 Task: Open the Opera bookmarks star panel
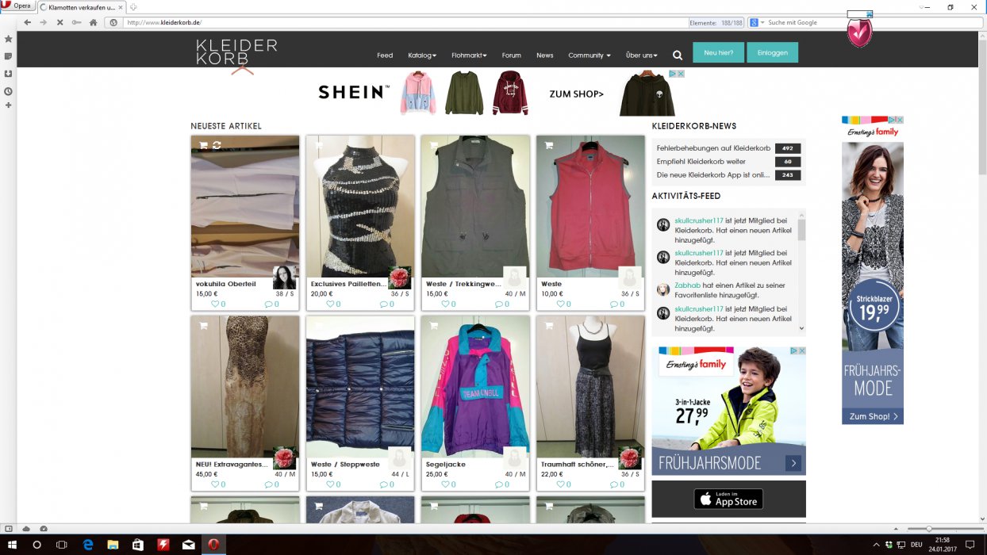click(8, 39)
